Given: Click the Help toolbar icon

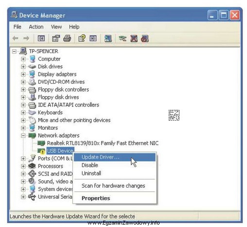Looking at the screenshot, I should coord(82,38).
